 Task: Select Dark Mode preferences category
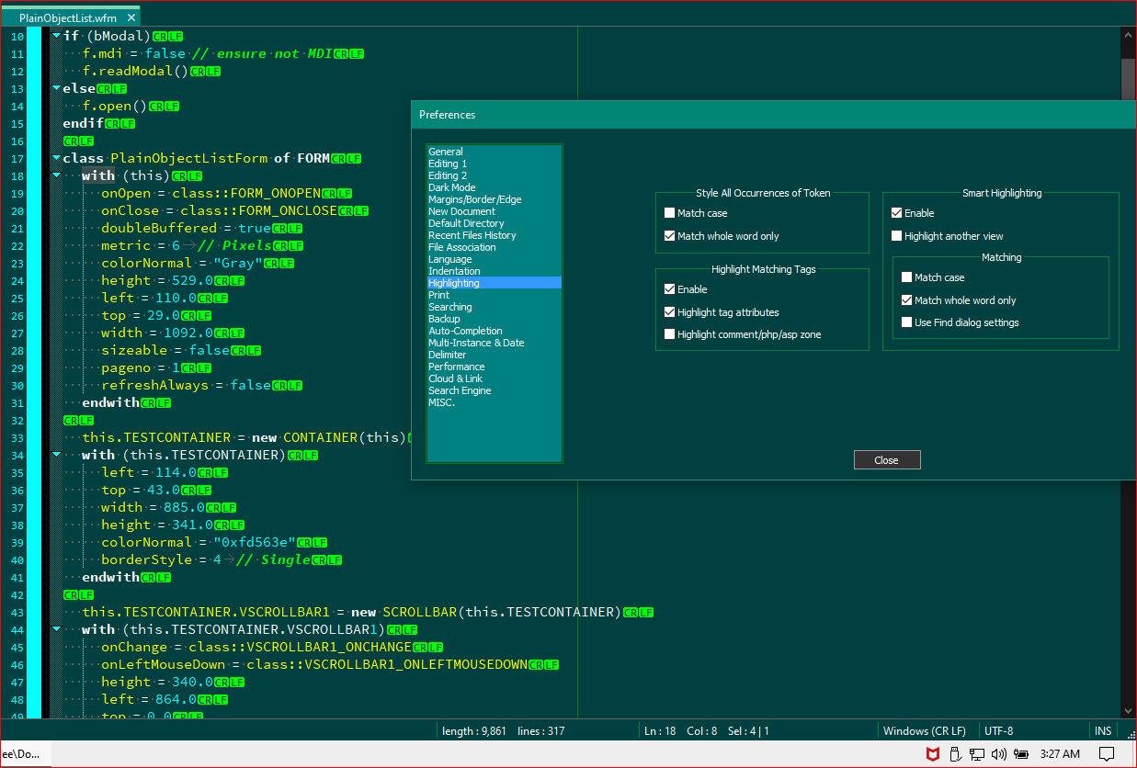click(x=495, y=187)
